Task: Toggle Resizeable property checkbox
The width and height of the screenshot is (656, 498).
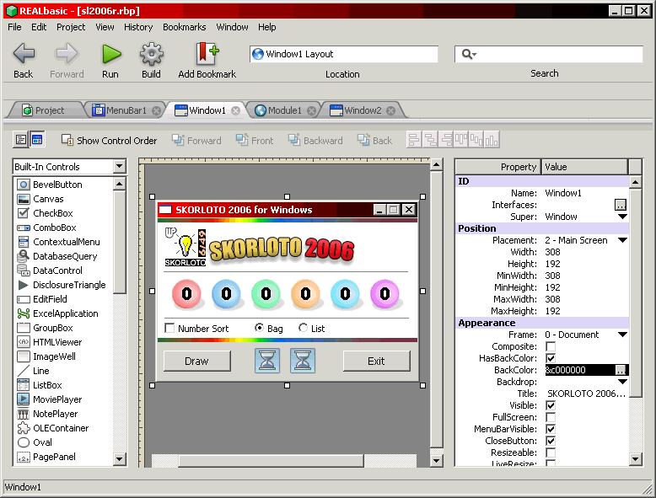Action: click(x=551, y=452)
